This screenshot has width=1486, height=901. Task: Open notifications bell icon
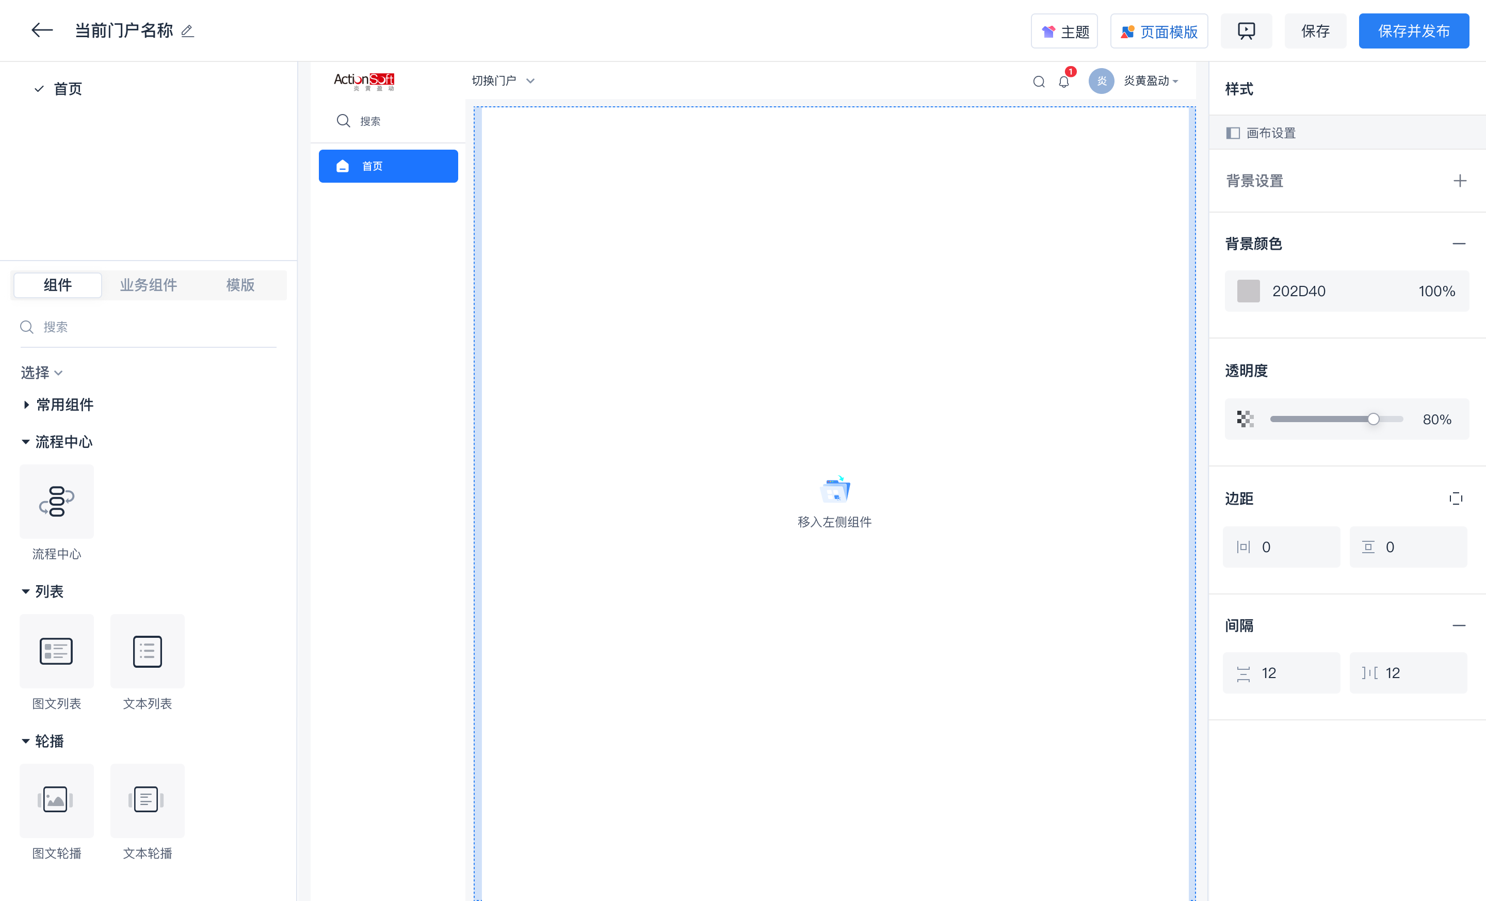pyautogui.click(x=1064, y=82)
